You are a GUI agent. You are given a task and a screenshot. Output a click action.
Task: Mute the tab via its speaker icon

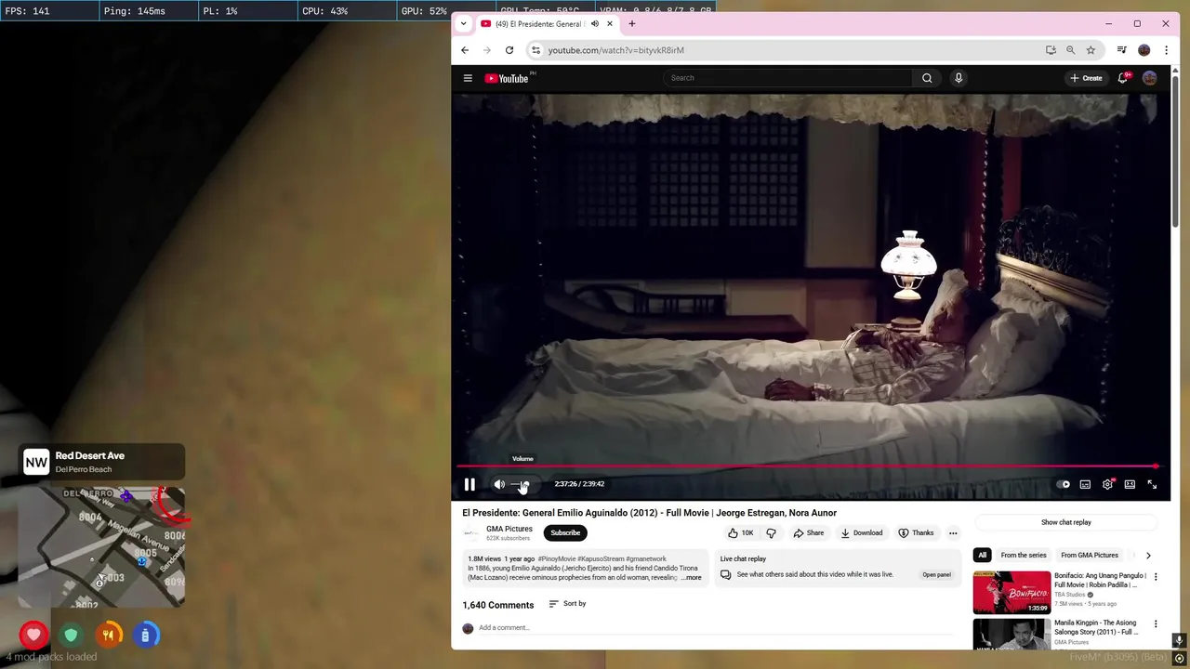[x=594, y=24]
